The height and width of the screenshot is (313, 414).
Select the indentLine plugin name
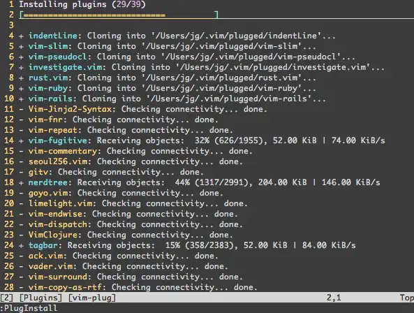(x=53, y=36)
